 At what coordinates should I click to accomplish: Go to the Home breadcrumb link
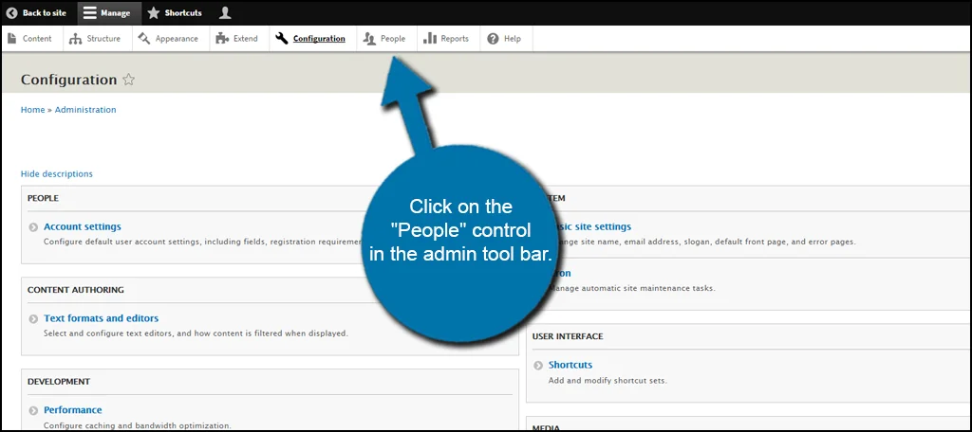[x=32, y=110]
